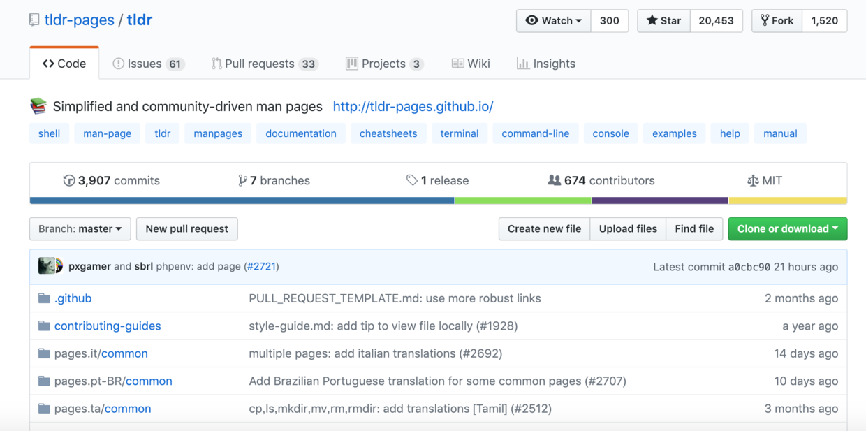Open the tldr-pages organization link
The height and width of the screenshot is (431, 866).
(x=79, y=20)
